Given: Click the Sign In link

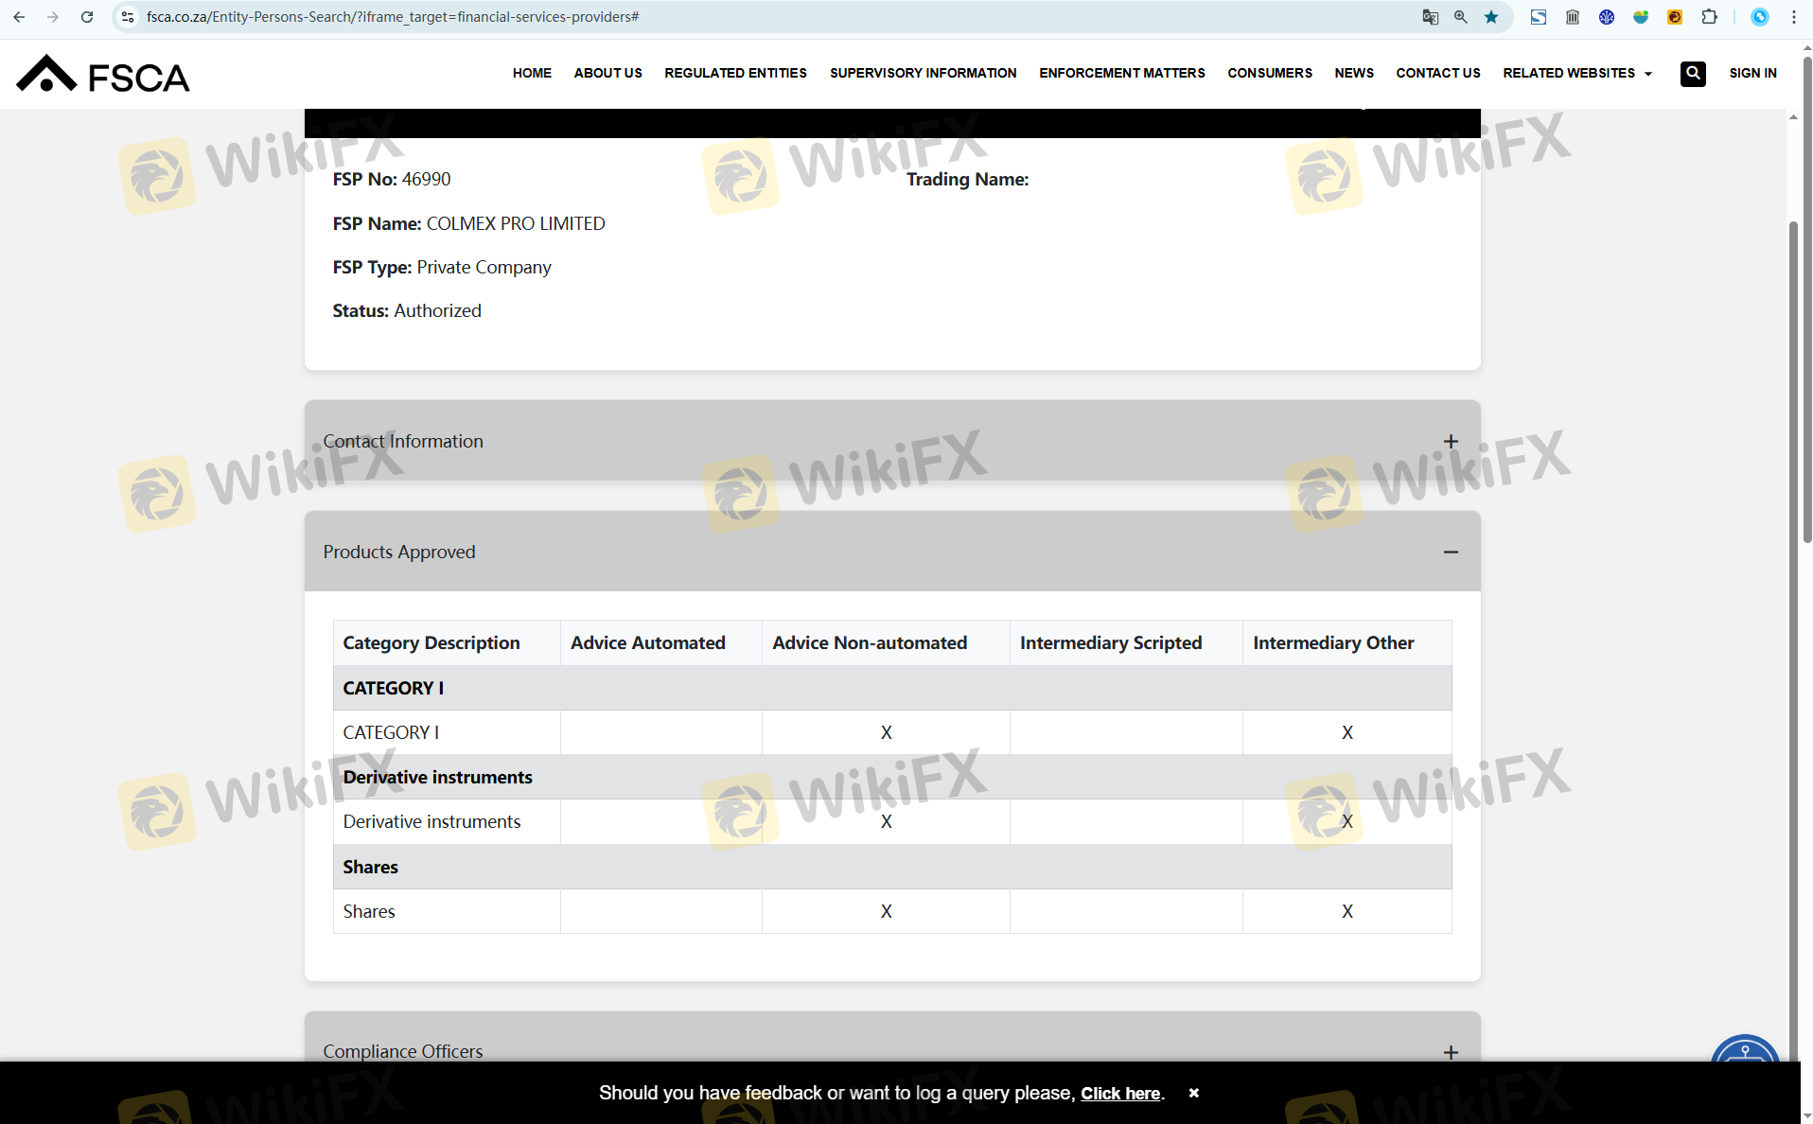Looking at the screenshot, I should pyautogui.click(x=1752, y=73).
